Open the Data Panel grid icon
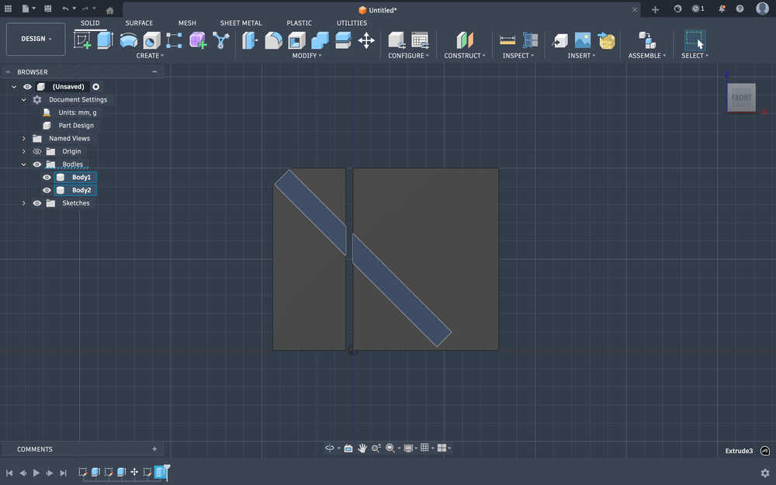 pos(8,9)
